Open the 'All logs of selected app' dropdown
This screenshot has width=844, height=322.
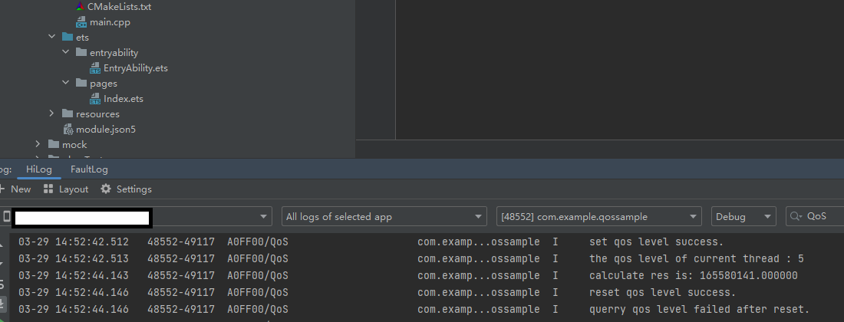coord(384,217)
